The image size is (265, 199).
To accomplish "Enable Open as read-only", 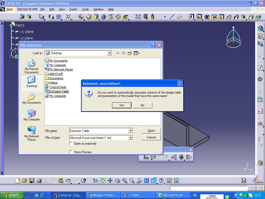I will 71,143.
